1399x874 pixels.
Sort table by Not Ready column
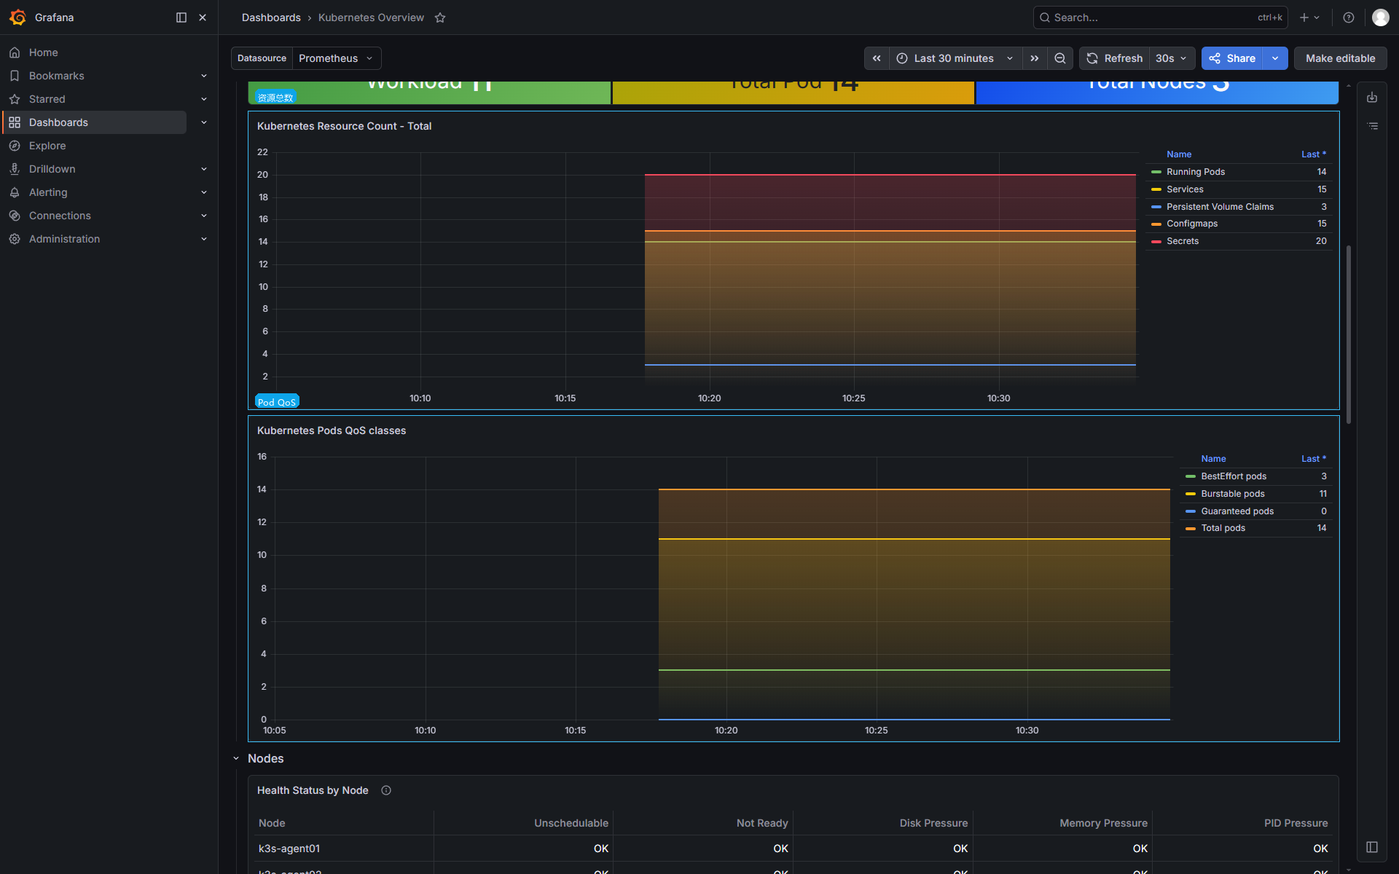(762, 823)
